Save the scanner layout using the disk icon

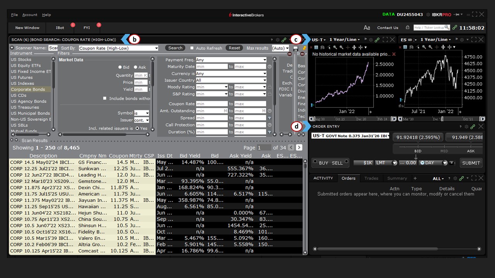click(296, 49)
